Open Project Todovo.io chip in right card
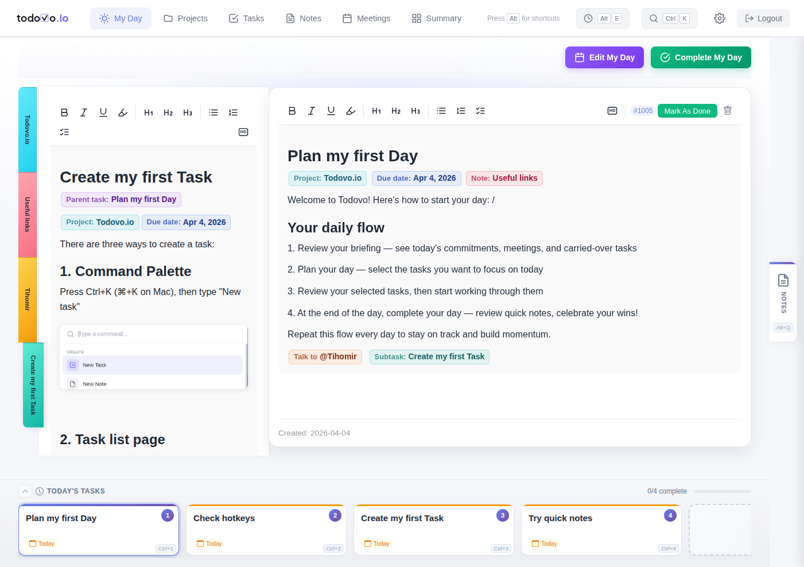Screen dimensions: 804x567 point(328,178)
